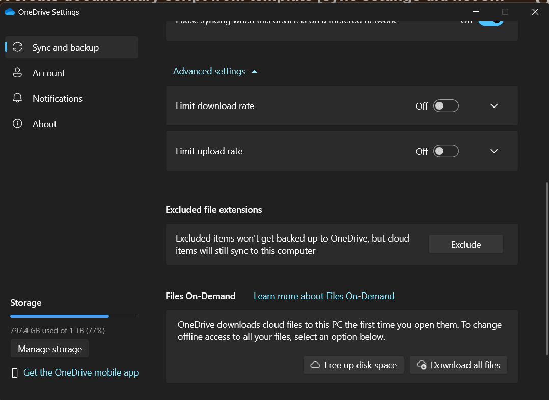Minimize the OneDrive Settings window
Screen dimensions: 549x400
[476, 12]
